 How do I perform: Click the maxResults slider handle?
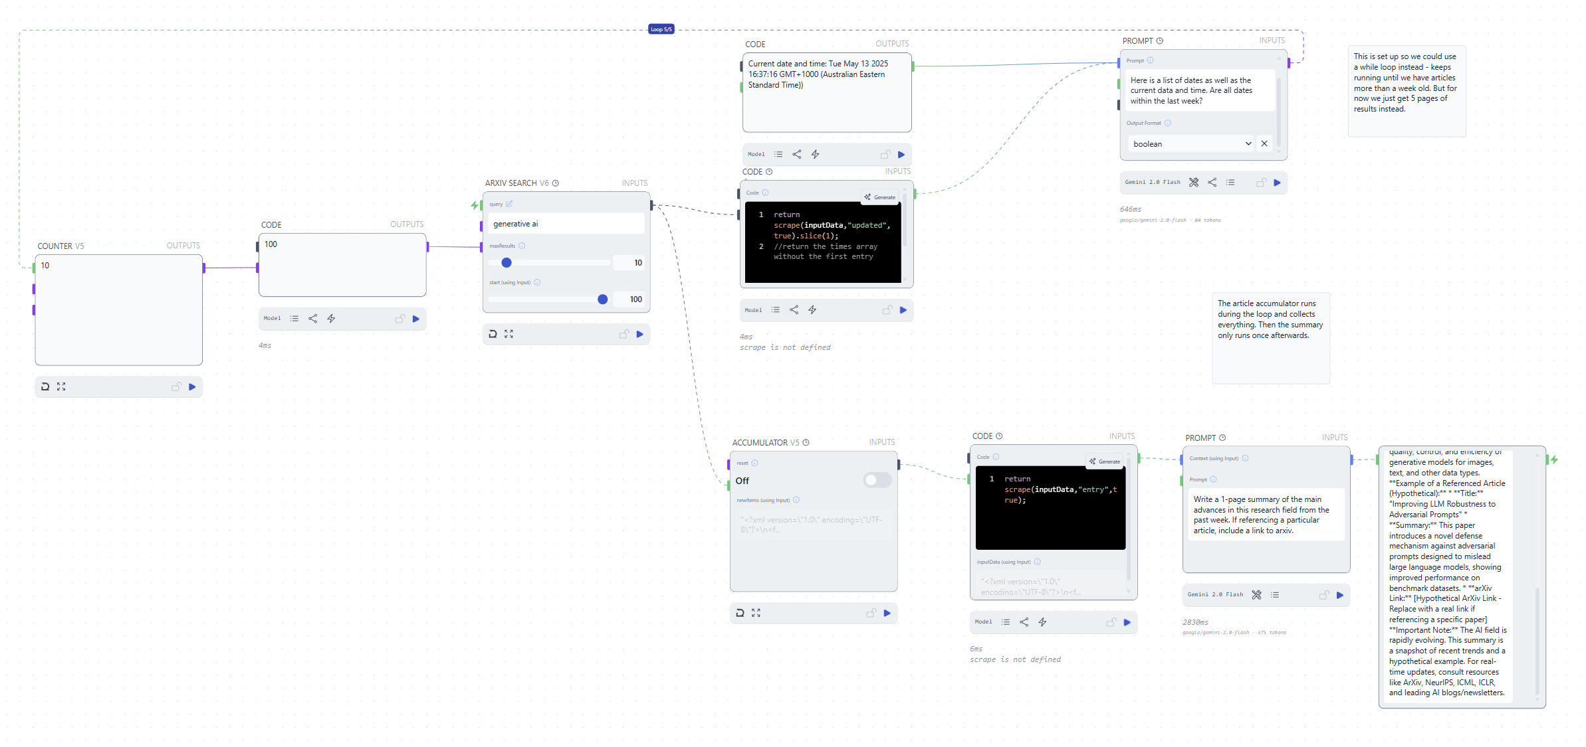pyautogui.click(x=507, y=263)
